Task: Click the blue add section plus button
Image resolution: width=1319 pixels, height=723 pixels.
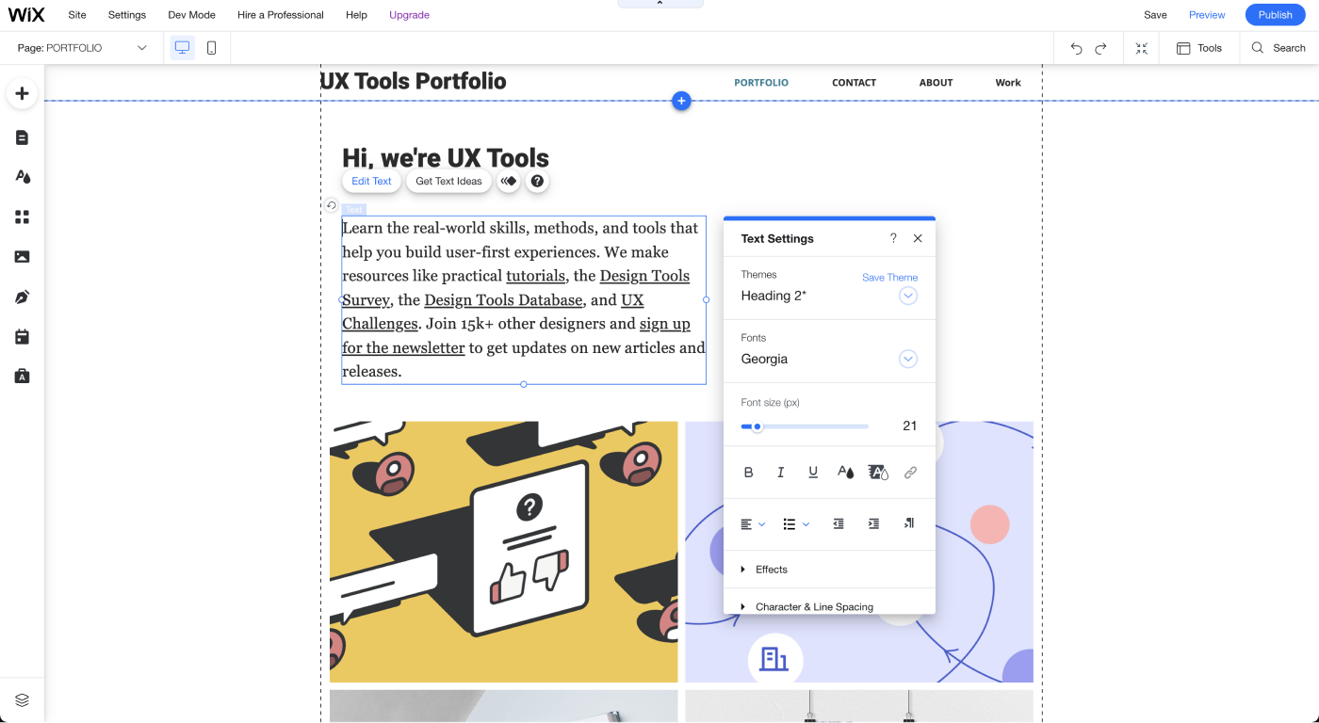Action: point(681,101)
